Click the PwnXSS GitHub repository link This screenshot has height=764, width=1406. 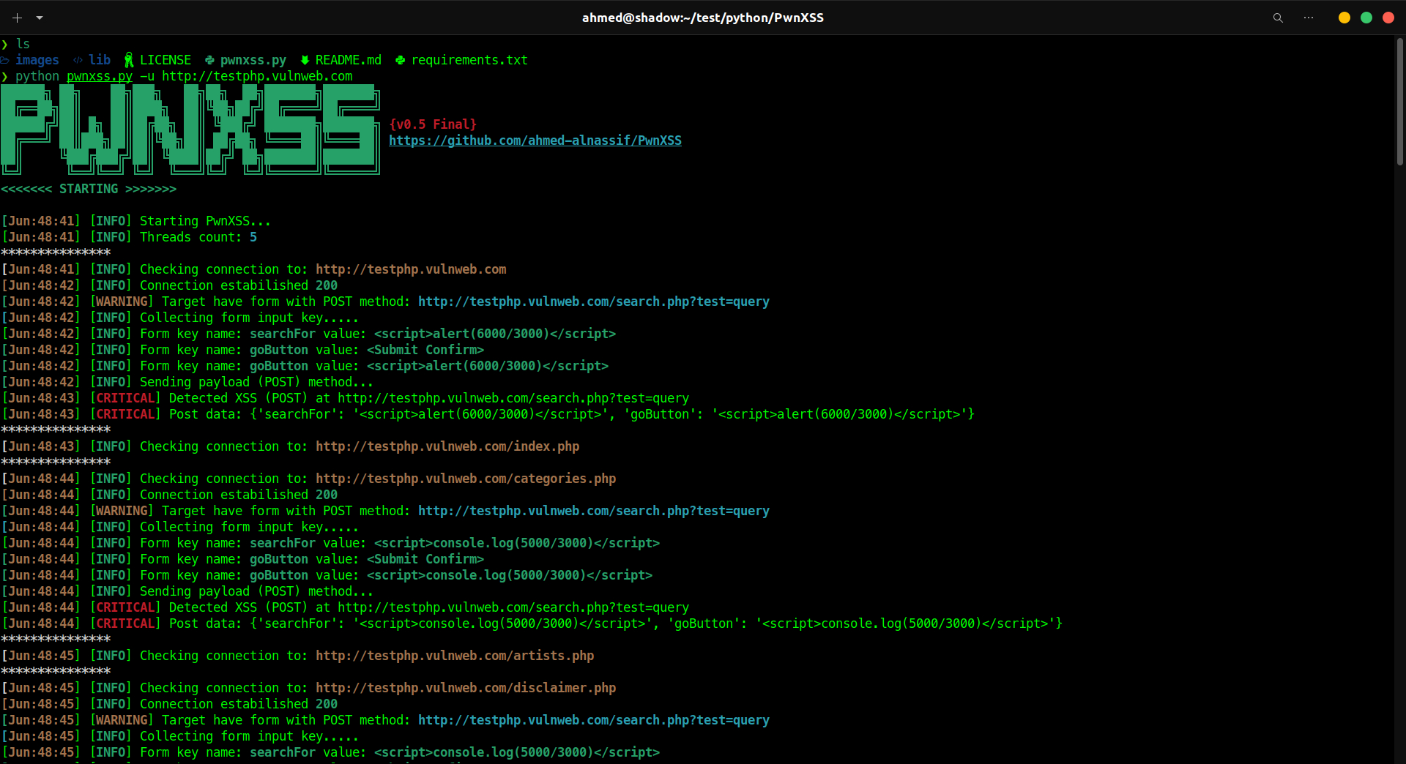click(x=535, y=141)
